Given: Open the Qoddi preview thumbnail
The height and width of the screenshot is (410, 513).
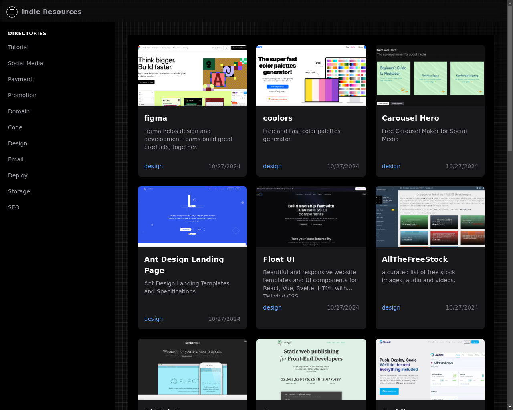Looking at the screenshot, I should click(x=430, y=370).
